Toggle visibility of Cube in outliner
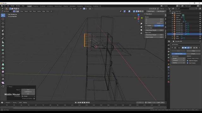This screenshot has height=113, width=202. point(200,18)
